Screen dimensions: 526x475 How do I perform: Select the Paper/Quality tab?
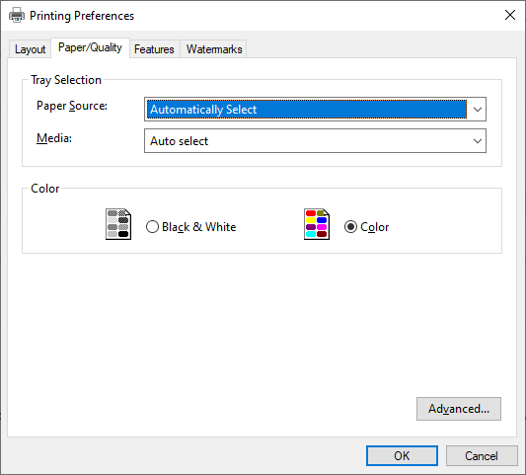point(90,47)
